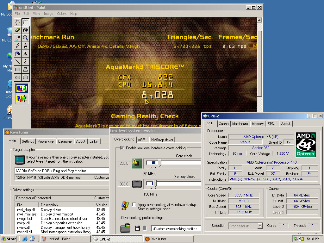Open the Paint View menu
The height and width of the screenshot is (243, 324).
coord(36,14)
